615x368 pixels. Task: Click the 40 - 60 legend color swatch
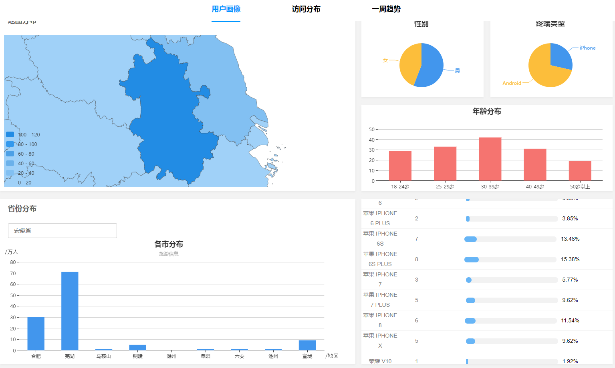[10, 163]
